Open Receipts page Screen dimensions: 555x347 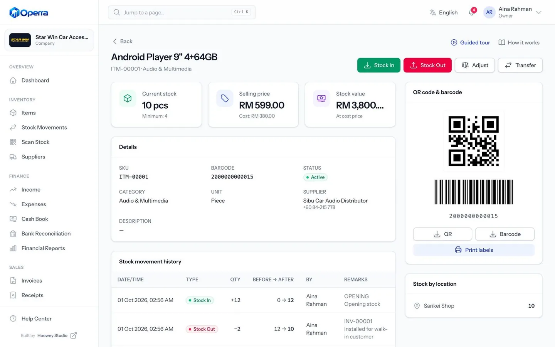[49, 295]
